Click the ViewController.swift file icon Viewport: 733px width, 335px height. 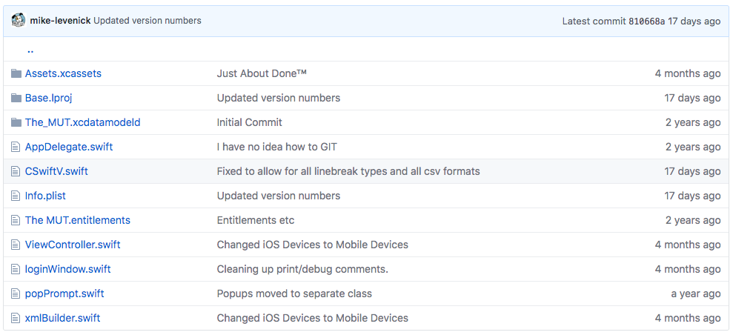coord(16,245)
